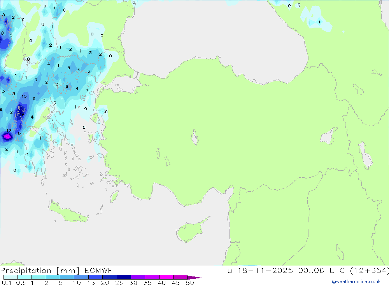Viewport: 389px width, 285px height.
Task: Click the 0.5–1 mm legend color swatch
Action: pos(25,277)
